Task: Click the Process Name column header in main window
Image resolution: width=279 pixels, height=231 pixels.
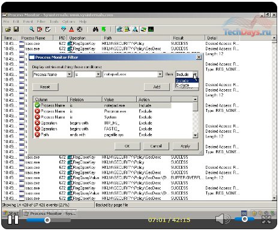Action: click(x=36, y=38)
